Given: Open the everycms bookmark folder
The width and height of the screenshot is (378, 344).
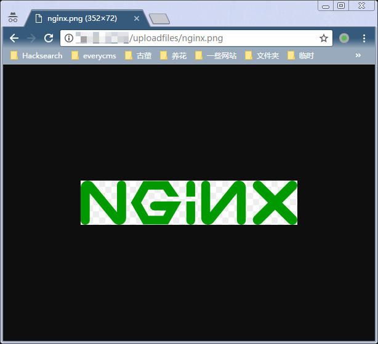Looking at the screenshot, I should click(x=94, y=55).
